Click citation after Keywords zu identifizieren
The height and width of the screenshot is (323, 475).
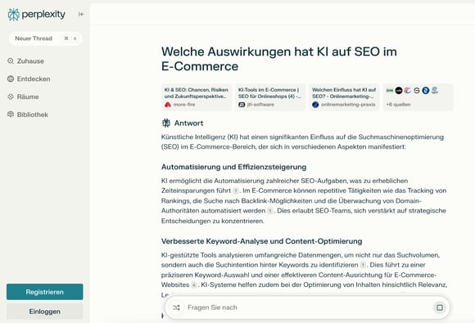pyautogui.click(x=363, y=265)
